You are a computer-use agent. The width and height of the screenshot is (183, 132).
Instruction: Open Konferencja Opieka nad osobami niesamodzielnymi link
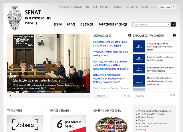coord(109,79)
